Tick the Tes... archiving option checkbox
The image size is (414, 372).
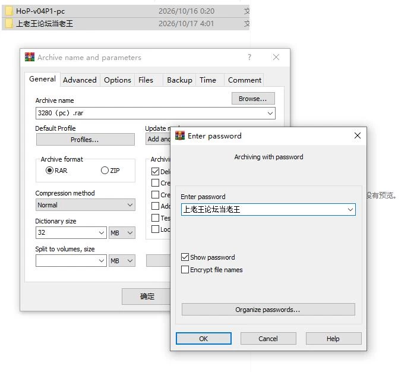pos(155,217)
